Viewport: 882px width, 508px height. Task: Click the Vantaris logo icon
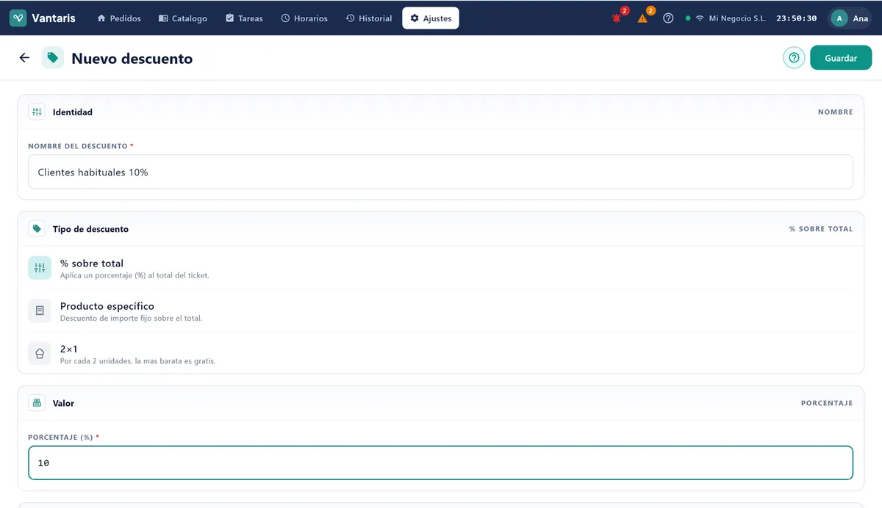click(x=18, y=18)
